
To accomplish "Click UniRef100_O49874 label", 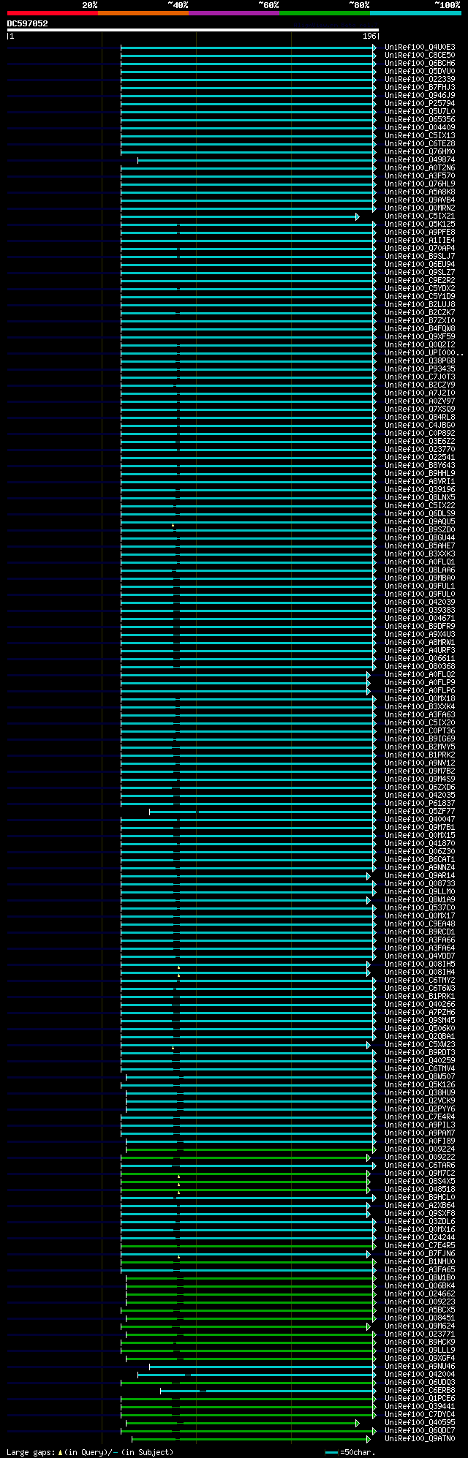I will (420, 159).
